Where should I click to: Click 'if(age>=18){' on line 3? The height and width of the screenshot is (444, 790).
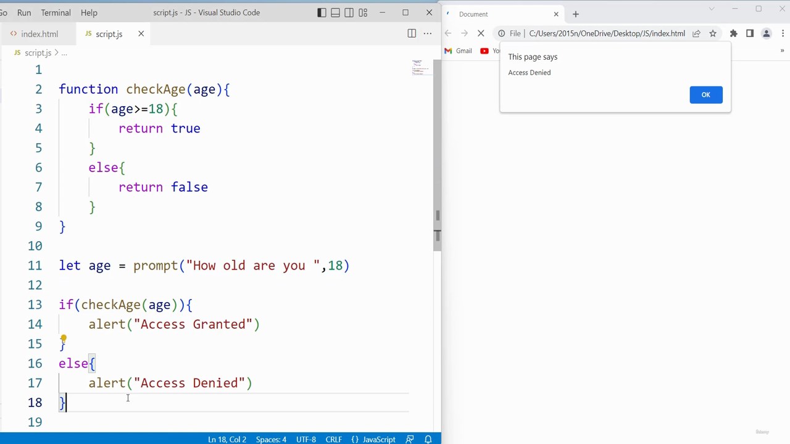pos(133,109)
